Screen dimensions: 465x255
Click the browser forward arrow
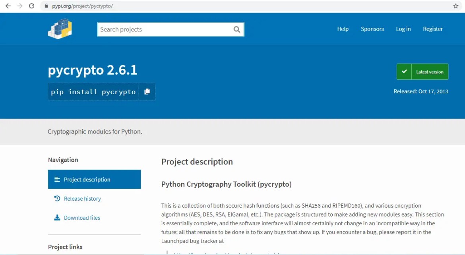point(20,6)
